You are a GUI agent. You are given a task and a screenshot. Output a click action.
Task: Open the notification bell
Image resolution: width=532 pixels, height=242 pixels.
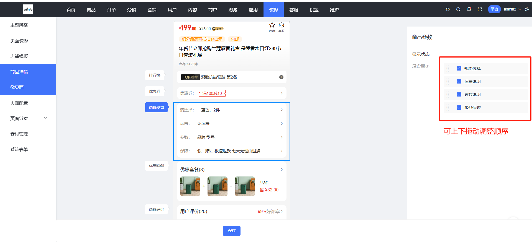[469, 9]
